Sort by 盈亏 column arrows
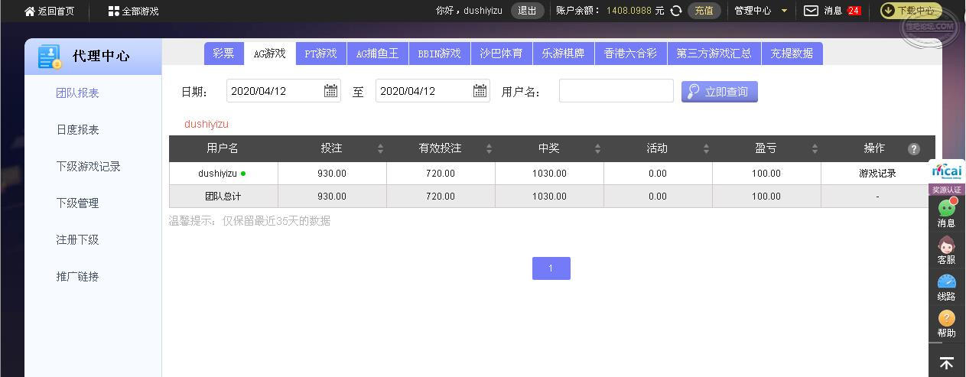 [x=815, y=149]
